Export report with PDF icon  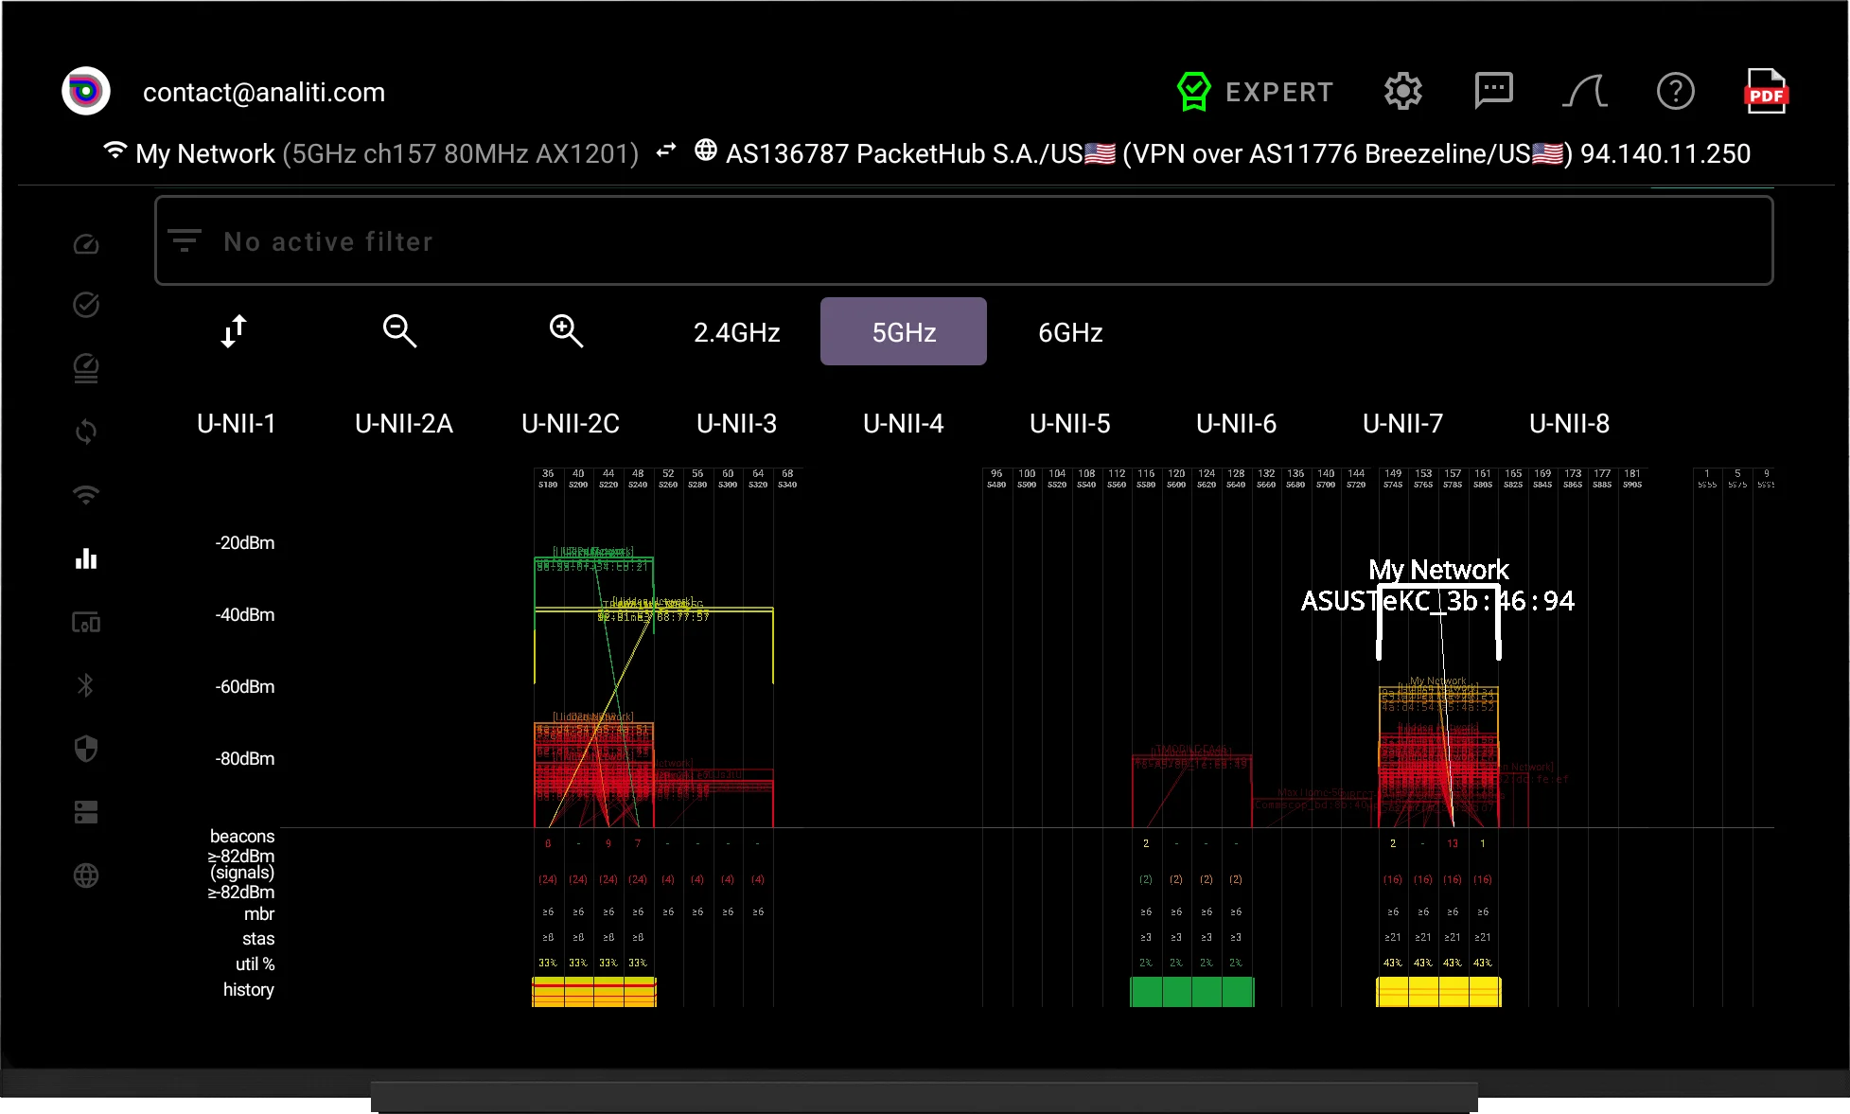1766,92
